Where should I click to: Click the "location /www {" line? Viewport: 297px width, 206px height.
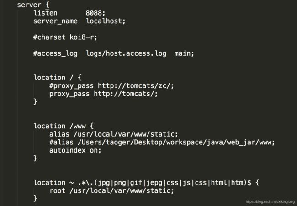coord(64,126)
